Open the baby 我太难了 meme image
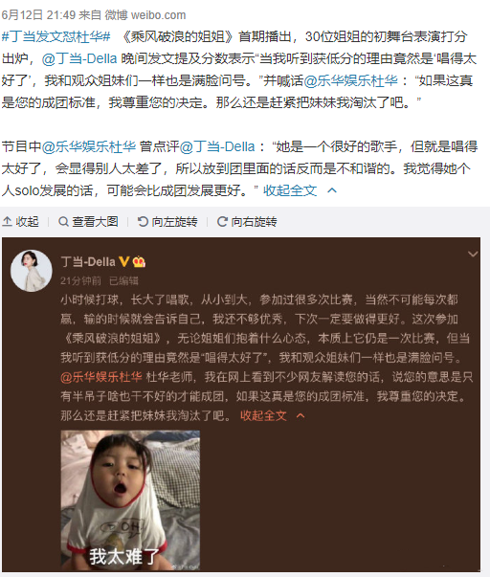Screen dimensions: 490x577 [130, 500]
